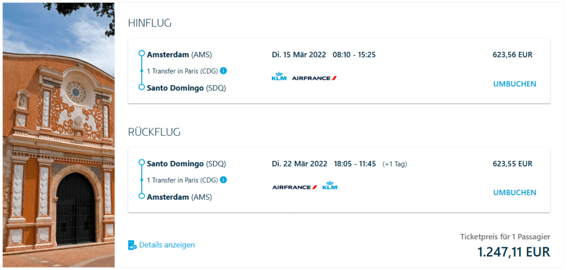Click the ticket icon beside Details anzeigen
This screenshot has width=567, height=270.
pos(132,245)
